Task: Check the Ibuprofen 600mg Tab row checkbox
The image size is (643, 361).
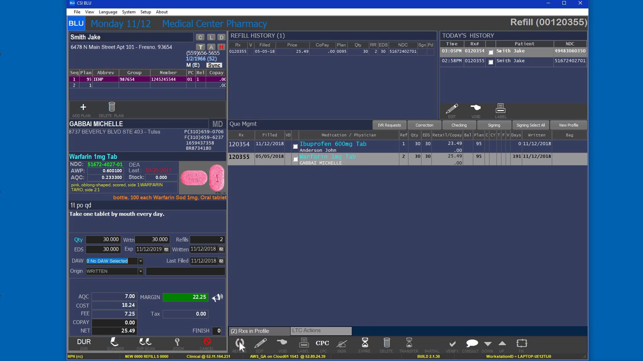Action: point(295,147)
